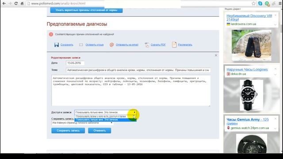Close the Longines watches ad
The image size is (283, 159).
pos(275,69)
